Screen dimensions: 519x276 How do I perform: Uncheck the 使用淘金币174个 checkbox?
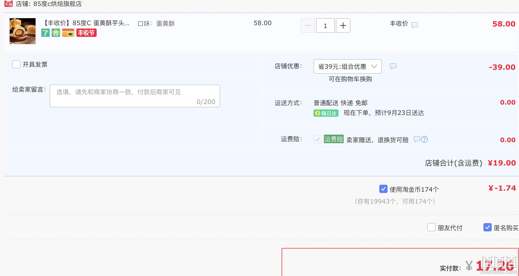coord(383,189)
